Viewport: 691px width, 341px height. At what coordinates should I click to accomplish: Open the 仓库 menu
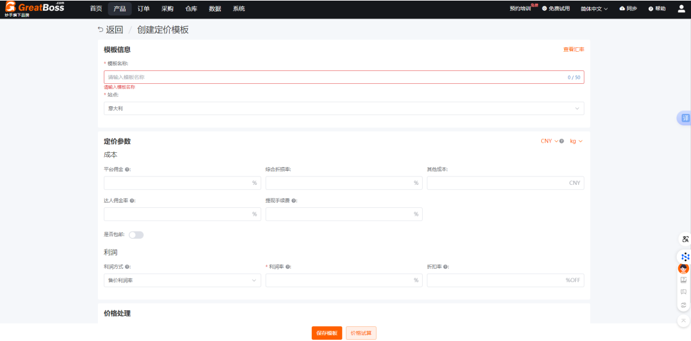tap(191, 9)
